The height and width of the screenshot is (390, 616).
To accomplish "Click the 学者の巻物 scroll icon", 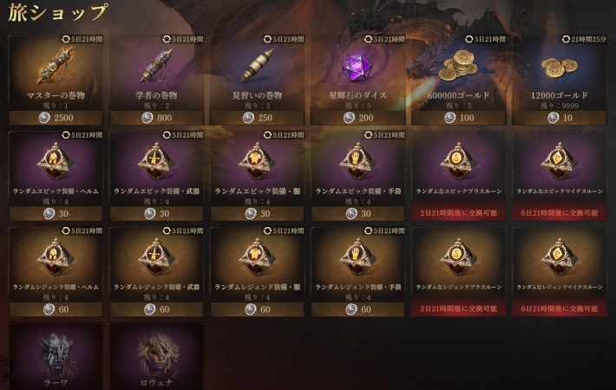I will pos(156,66).
